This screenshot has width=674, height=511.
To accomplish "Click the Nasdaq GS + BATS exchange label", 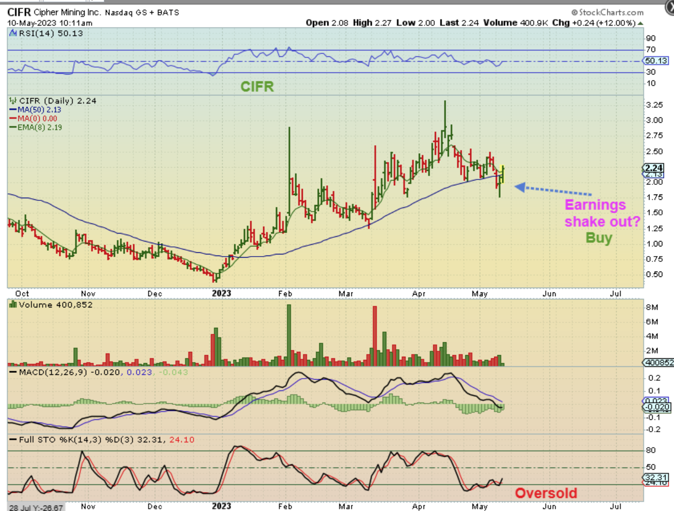I will (x=142, y=12).
